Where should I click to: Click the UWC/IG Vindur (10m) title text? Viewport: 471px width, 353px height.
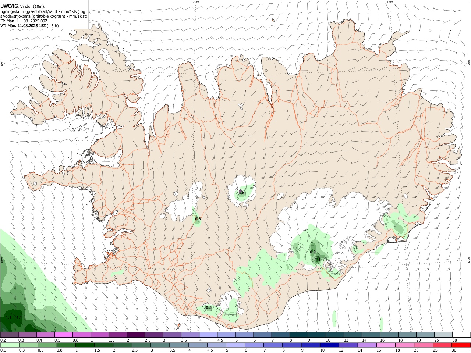[22, 6]
